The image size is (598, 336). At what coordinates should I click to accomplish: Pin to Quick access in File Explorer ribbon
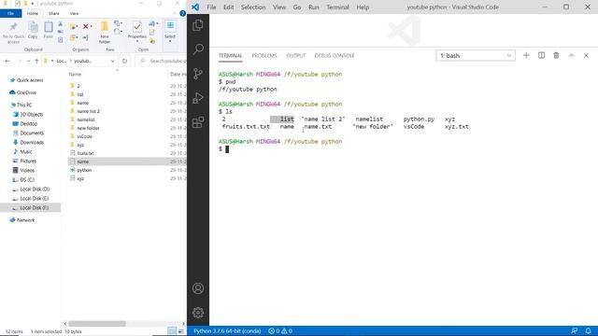coord(13,32)
